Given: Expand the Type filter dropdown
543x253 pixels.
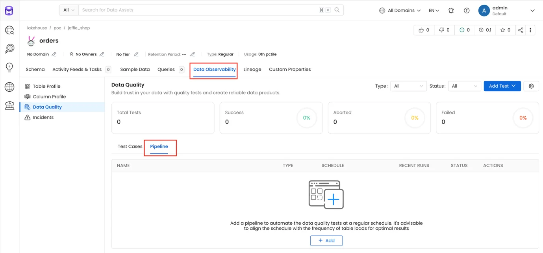Looking at the screenshot, I should 408,86.
